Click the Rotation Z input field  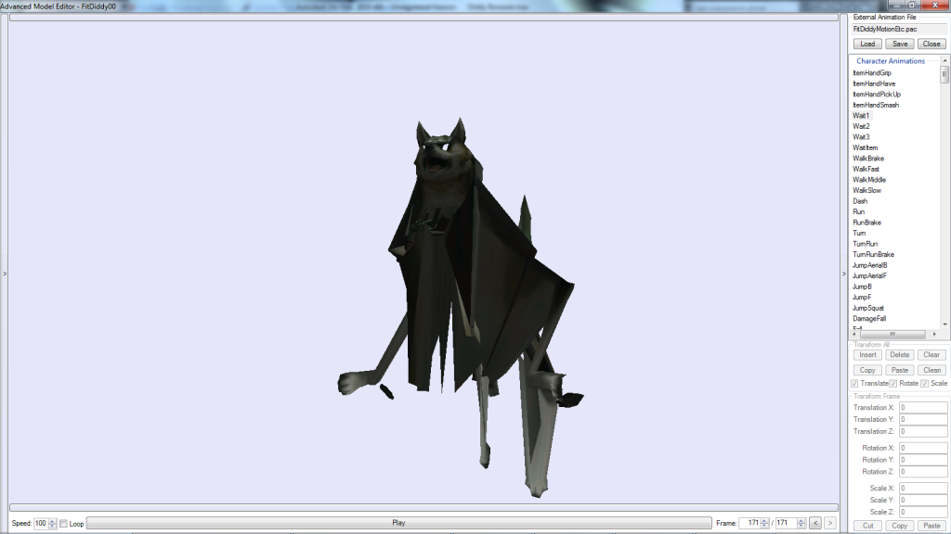923,472
